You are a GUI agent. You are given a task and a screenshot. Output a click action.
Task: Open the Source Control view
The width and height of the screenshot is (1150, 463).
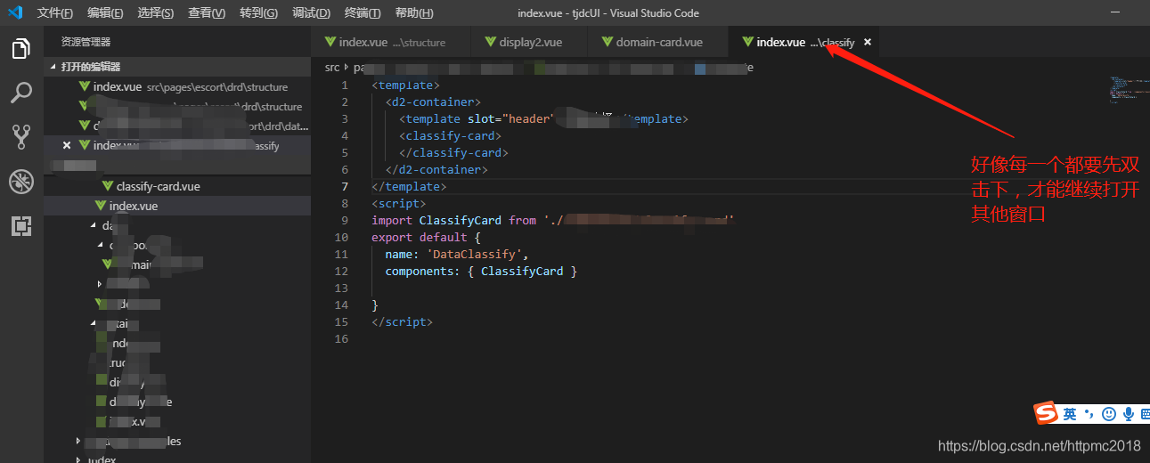(21, 136)
